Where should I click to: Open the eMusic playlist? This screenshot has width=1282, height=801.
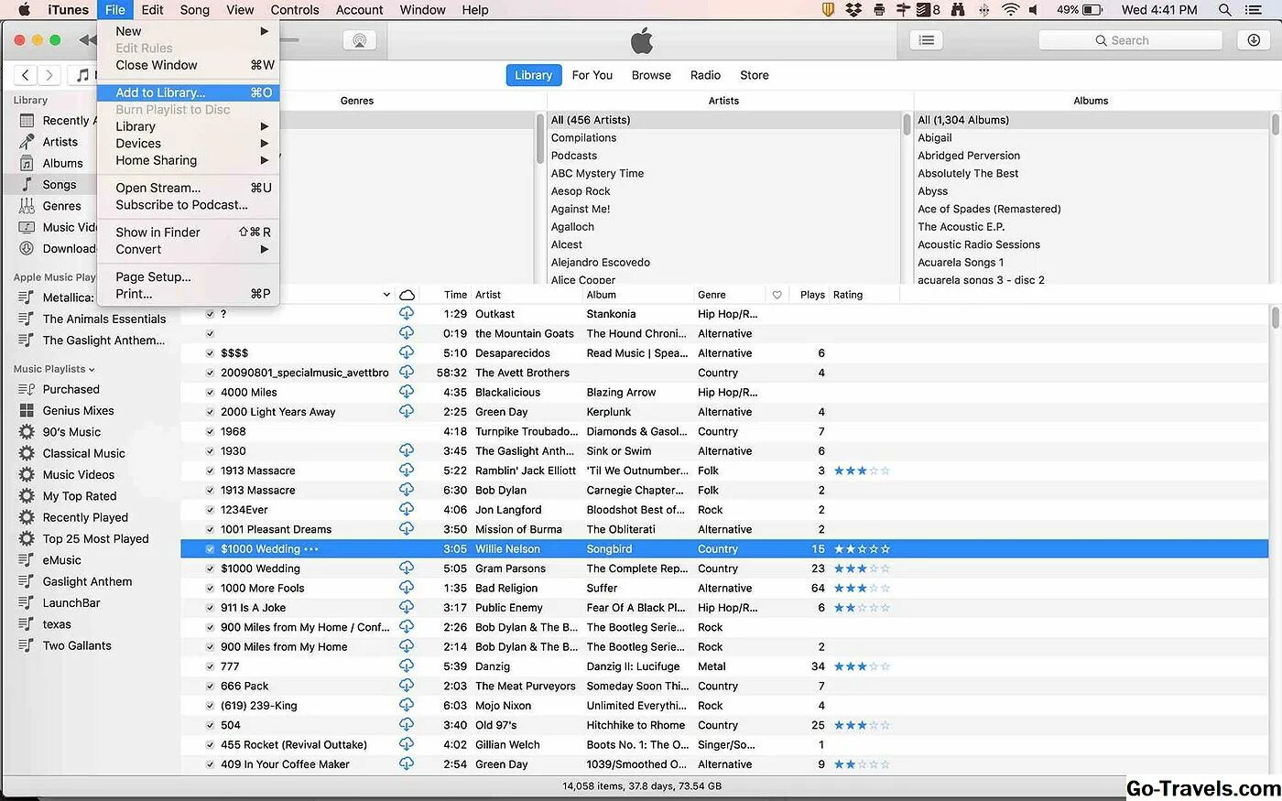click(x=61, y=560)
